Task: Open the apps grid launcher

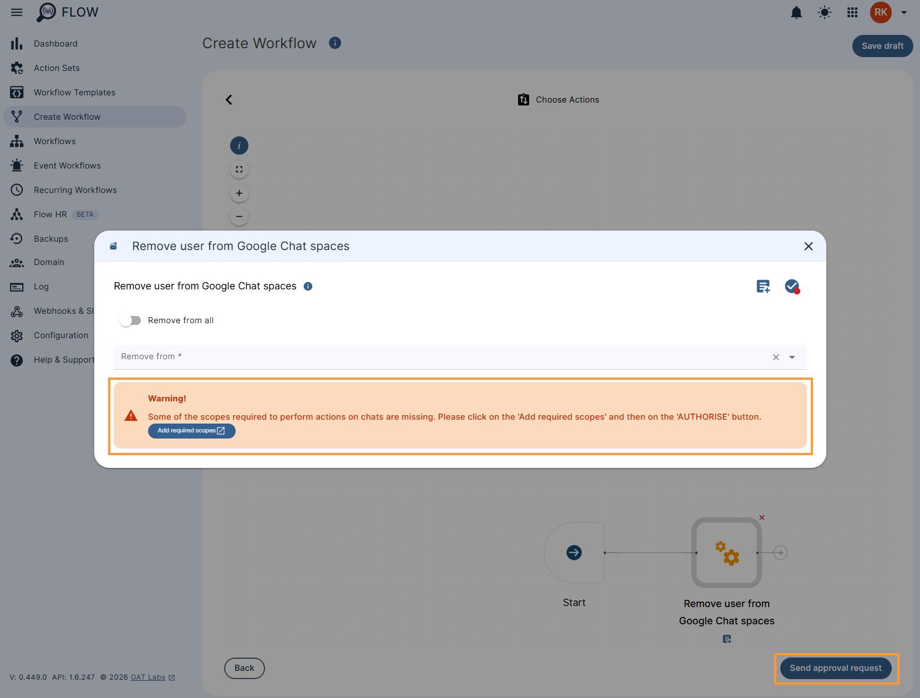Action: pyautogui.click(x=852, y=12)
